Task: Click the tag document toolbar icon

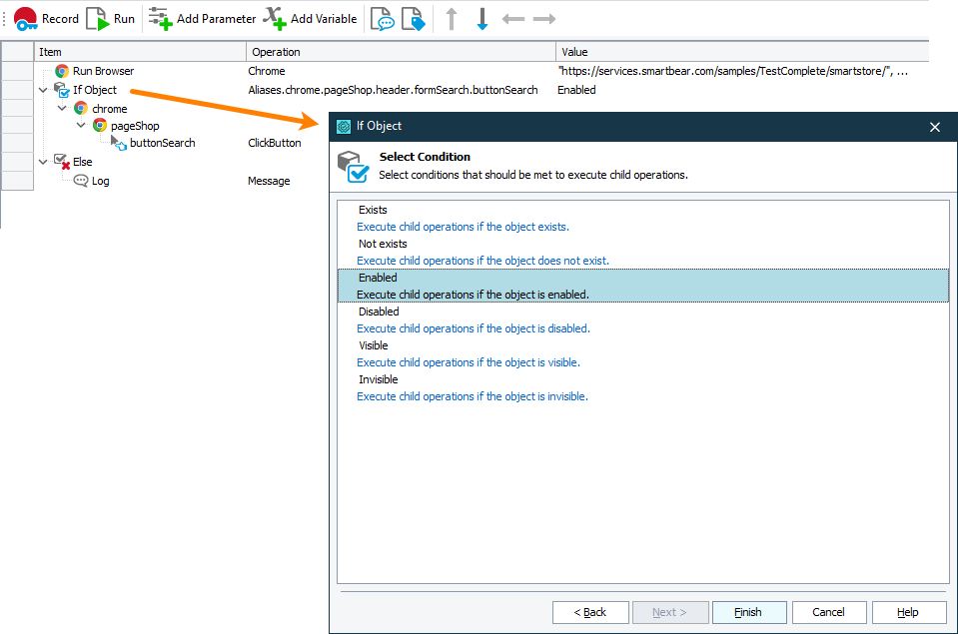Action: 414,19
